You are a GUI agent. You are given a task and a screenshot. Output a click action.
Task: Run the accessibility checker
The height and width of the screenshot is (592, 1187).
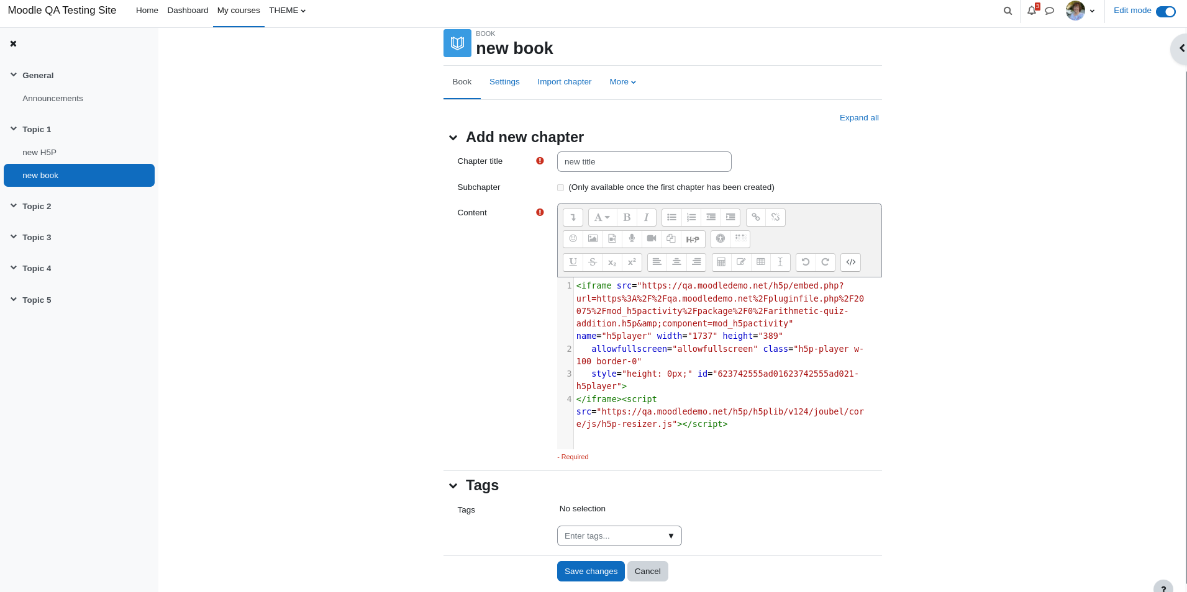[x=721, y=239]
